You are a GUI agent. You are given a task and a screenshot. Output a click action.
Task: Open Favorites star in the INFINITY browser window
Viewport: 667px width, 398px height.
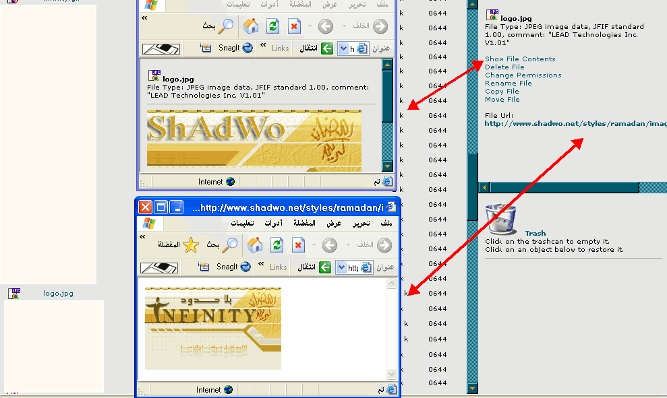[191, 245]
